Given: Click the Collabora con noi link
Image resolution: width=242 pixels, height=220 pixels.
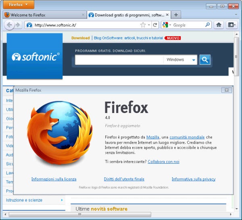Looking at the screenshot, I should tap(163, 162).
